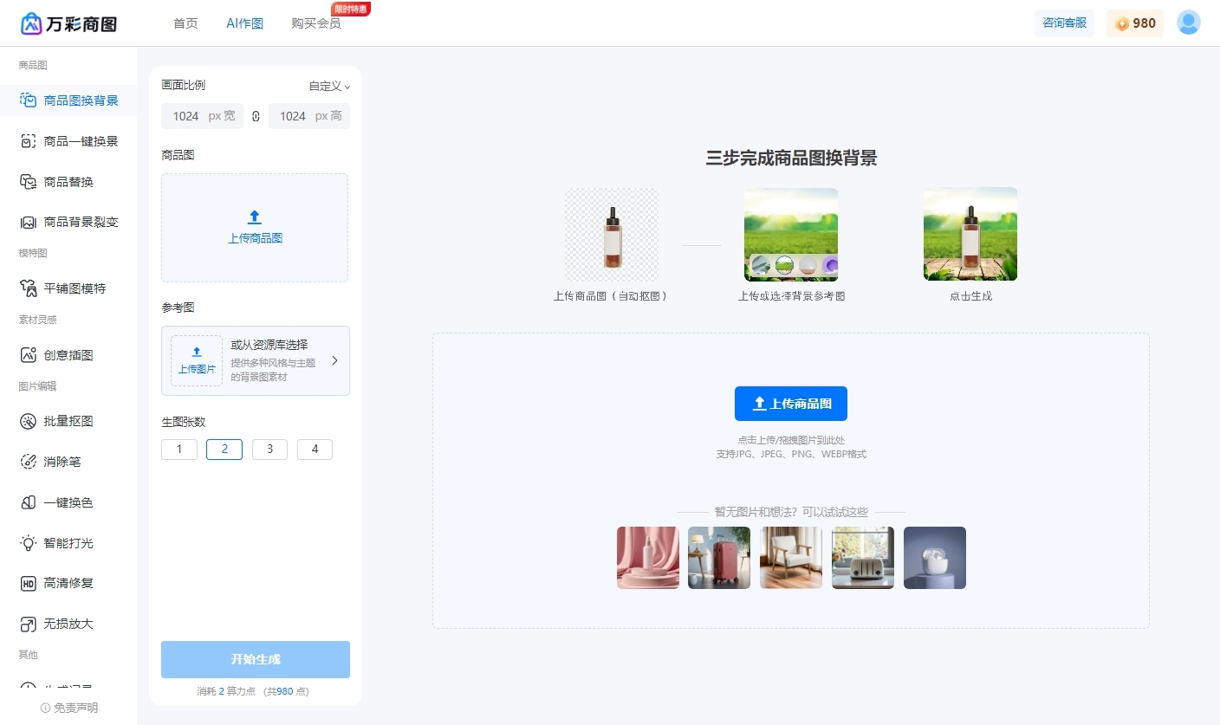This screenshot has width=1220, height=725.
Task: Click the 限时特惠 promo badge
Action: tap(351, 9)
